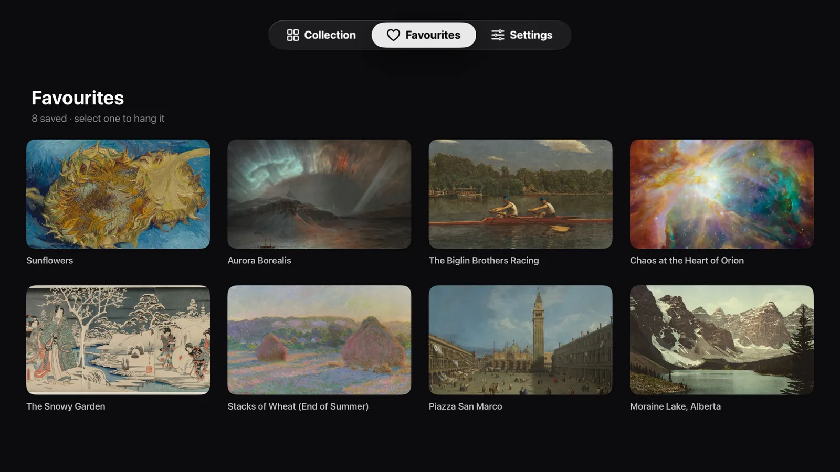Viewport: 840px width, 472px height.
Task: Pick The Snowy Garden print thumbnail
Action: click(118, 340)
